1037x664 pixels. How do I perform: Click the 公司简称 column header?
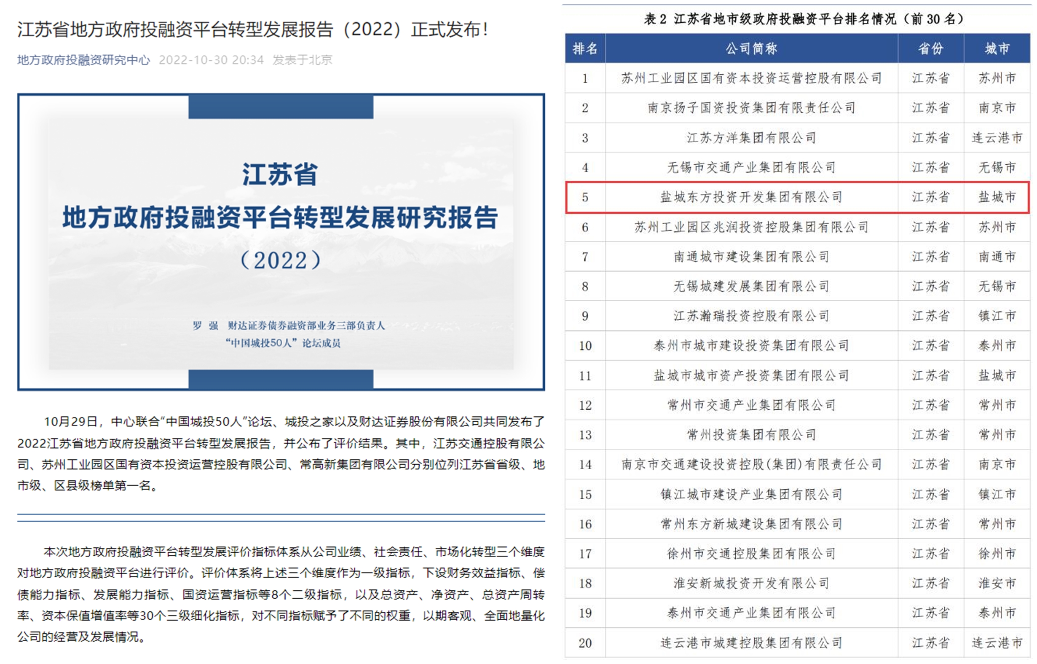click(x=751, y=48)
